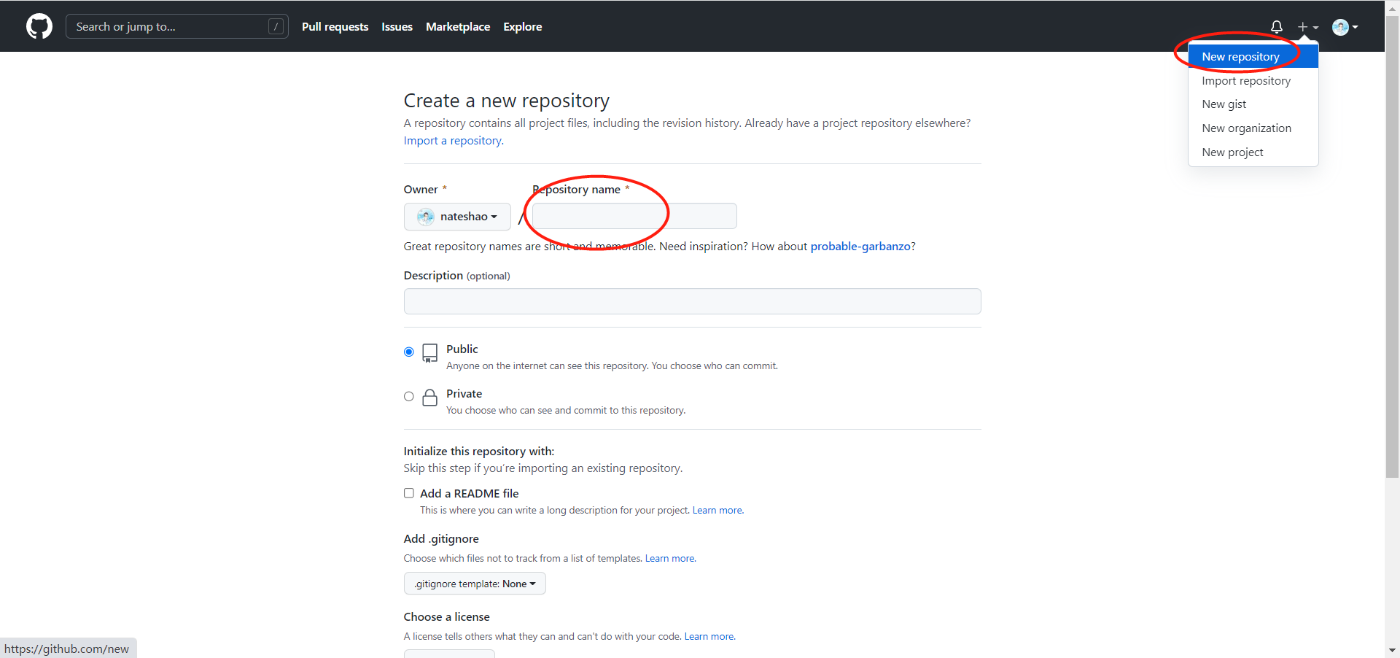Open the .gitignore template dropdown
1400x658 pixels.
coord(475,584)
